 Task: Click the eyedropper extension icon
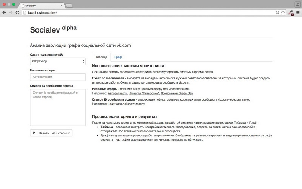pyautogui.click(x=291, y=13)
